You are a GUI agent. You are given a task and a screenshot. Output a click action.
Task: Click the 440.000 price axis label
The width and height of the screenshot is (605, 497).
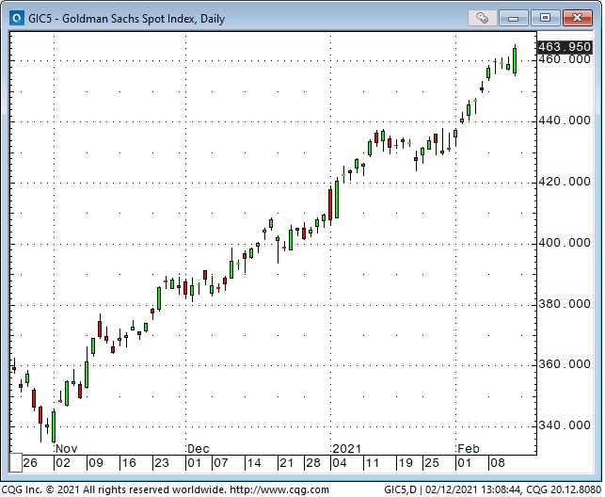(565, 120)
